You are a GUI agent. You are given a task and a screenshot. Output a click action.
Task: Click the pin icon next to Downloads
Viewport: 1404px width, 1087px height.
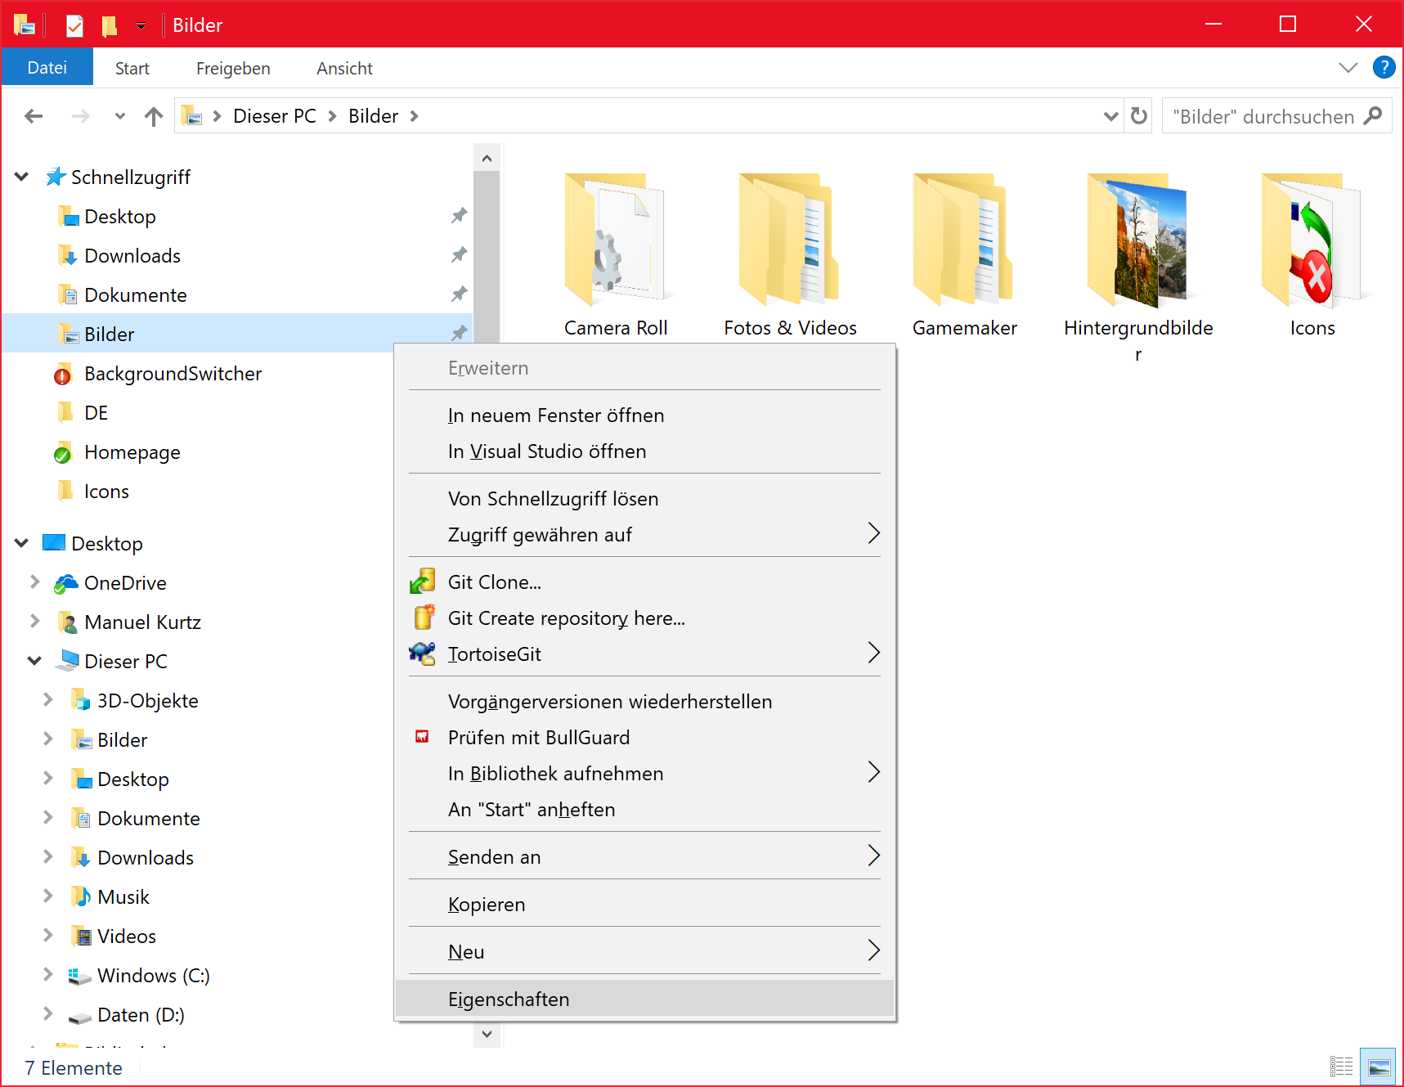point(460,255)
